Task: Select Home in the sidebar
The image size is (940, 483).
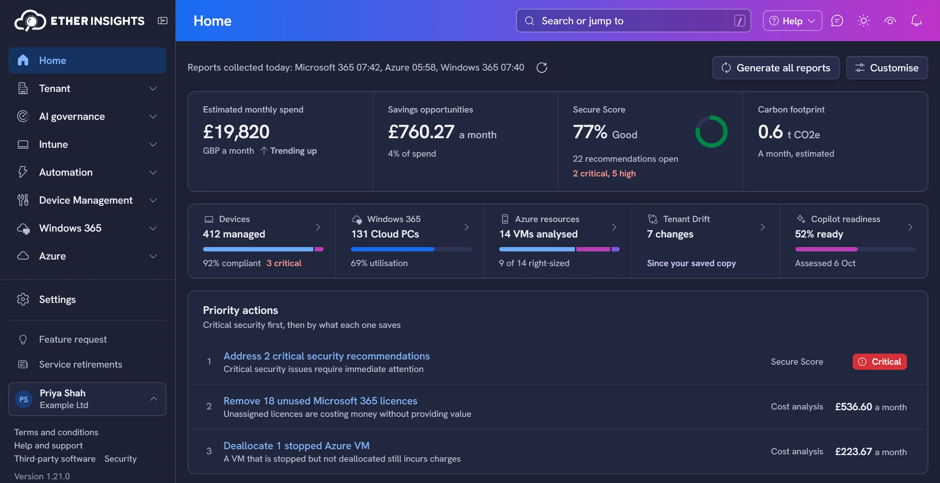Action: pos(87,60)
